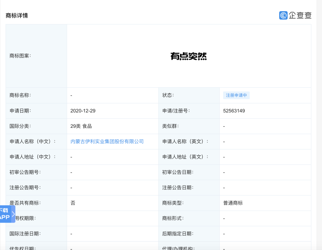322x250 pixels.
Task: Click the 有点突然 trademark image
Action: click(x=188, y=56)
